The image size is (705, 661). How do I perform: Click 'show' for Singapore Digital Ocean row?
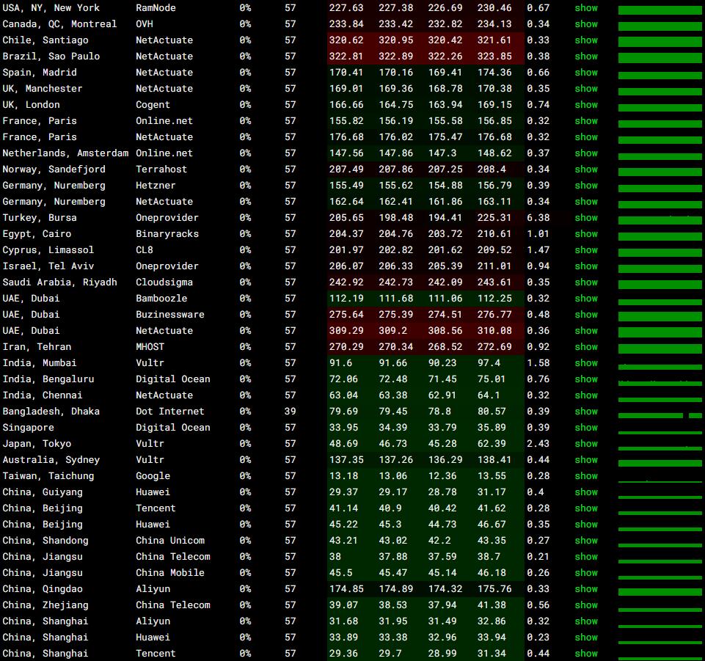click(x=586, y=428)
